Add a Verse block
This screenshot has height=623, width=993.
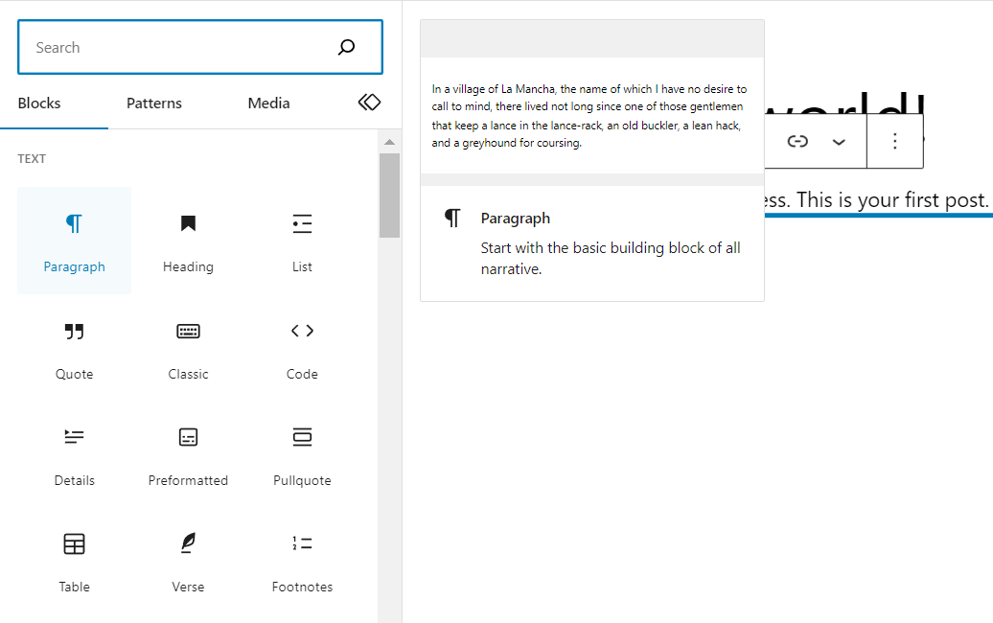(188, 560)
